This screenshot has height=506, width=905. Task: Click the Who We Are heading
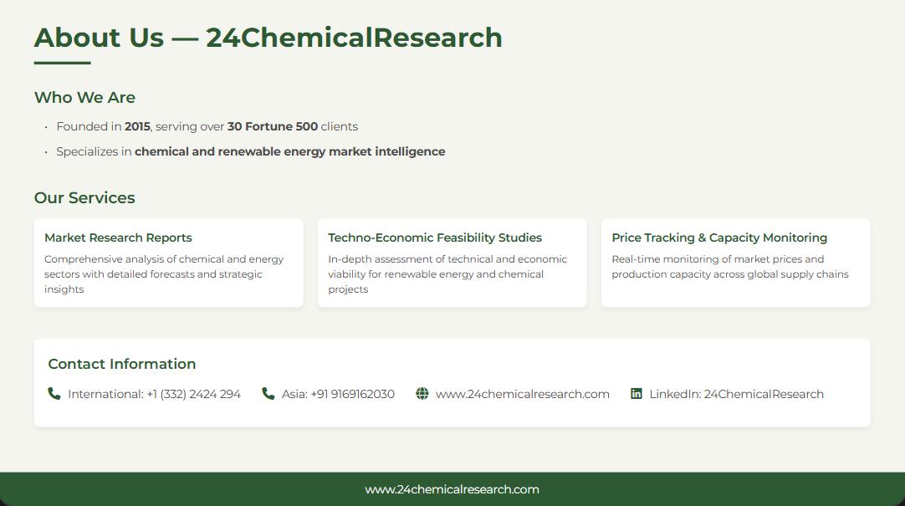pyautogui.click(x=84, y=98)
